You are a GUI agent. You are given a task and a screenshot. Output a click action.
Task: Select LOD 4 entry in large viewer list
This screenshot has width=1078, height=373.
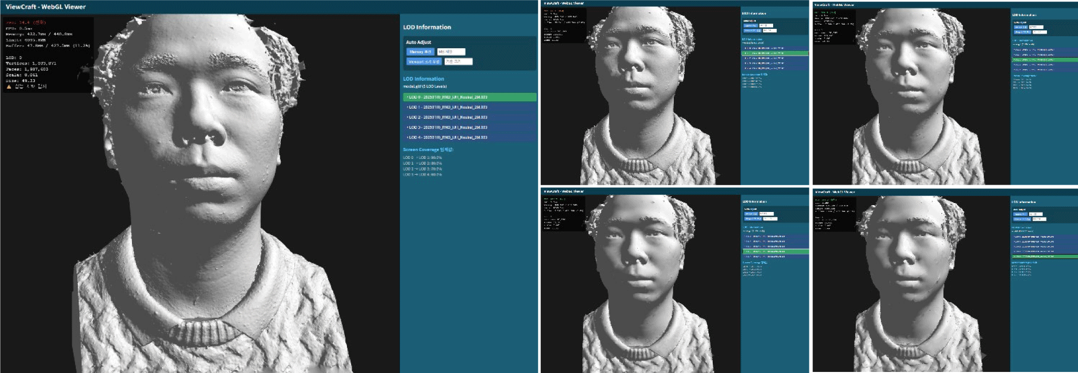tap(469, 137)
